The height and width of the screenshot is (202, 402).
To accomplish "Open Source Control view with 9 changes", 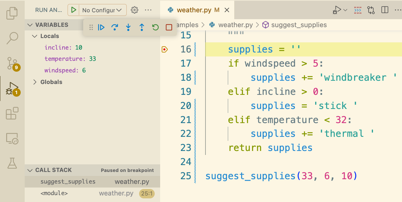I will (x=12, y=64).
